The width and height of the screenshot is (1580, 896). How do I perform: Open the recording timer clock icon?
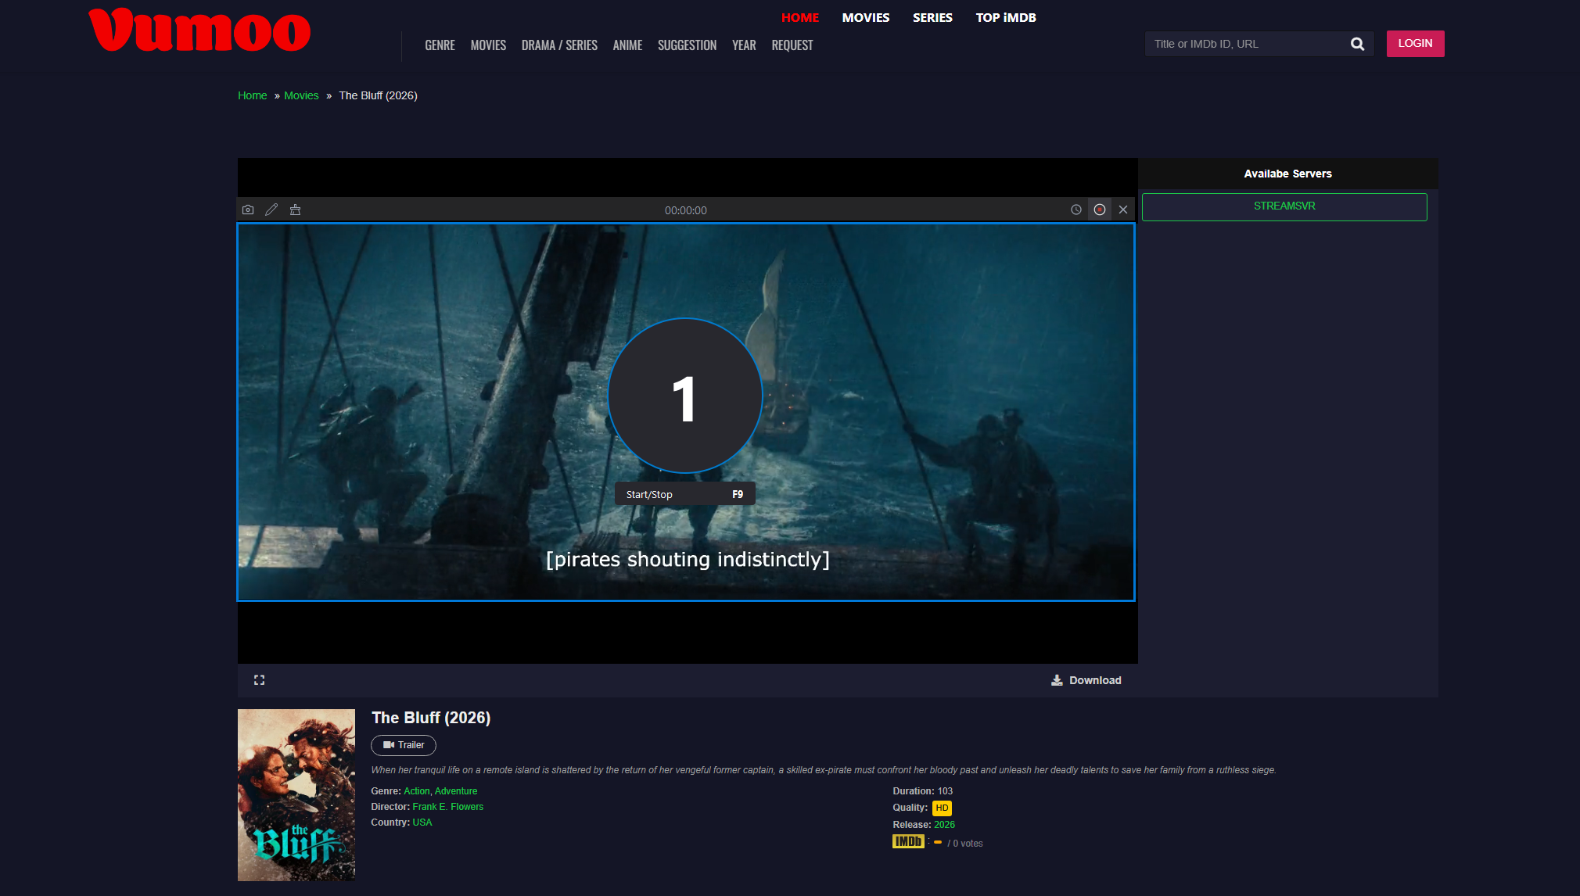[x=1076, y=210]
